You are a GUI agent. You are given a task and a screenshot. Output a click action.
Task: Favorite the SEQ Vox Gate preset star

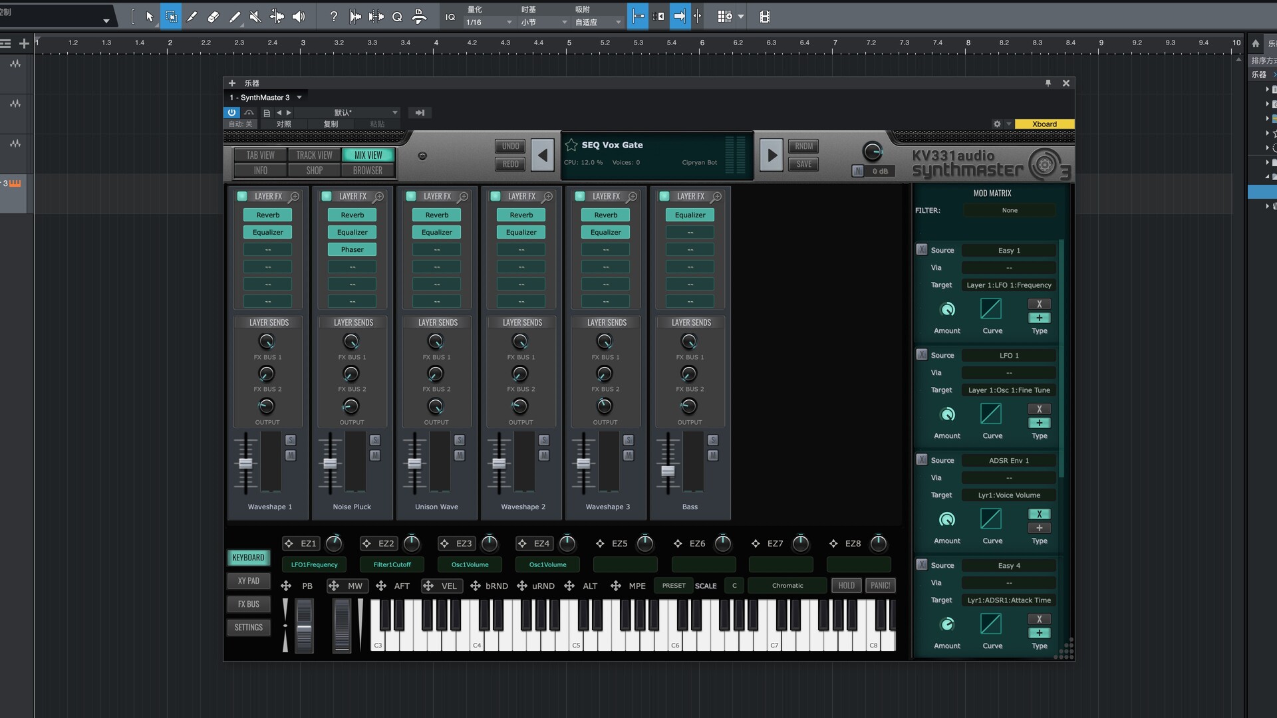tap(571, 145)
